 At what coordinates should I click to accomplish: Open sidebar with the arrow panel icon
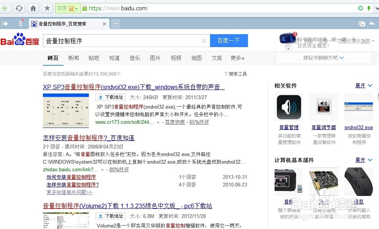point(5,24)
